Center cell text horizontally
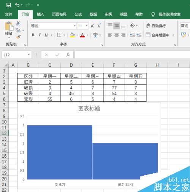 pyautogui.click(x=117, y=35)
